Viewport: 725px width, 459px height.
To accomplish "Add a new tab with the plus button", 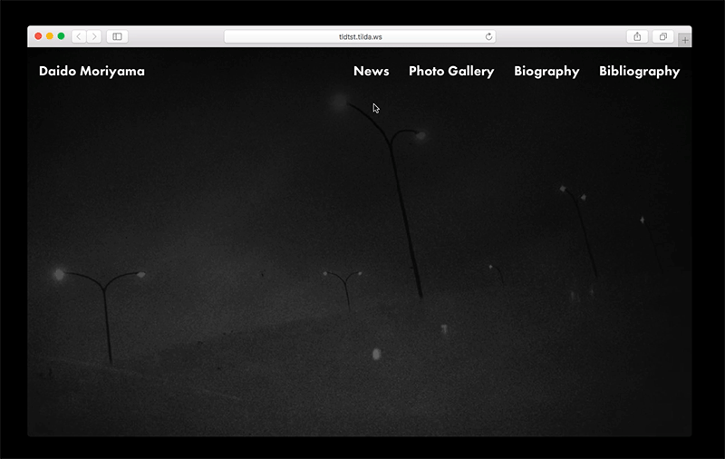I will pos(685,40).
